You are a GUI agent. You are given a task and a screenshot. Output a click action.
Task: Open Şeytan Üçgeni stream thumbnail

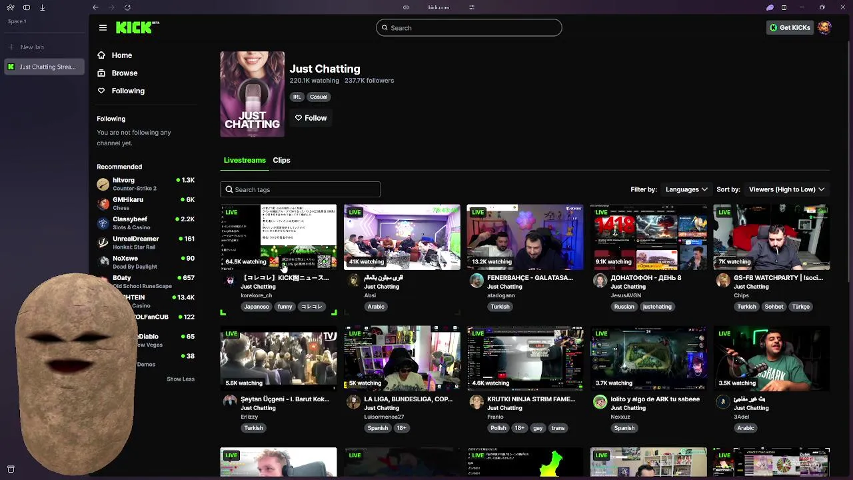click(279, 358)
